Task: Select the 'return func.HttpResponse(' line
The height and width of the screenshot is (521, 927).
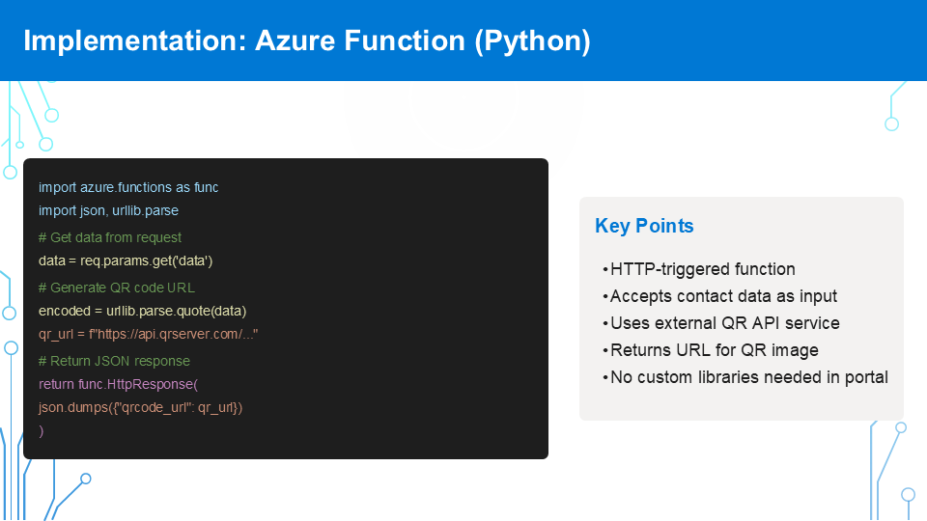Action: pyautogui.click(x=118, y=384)
